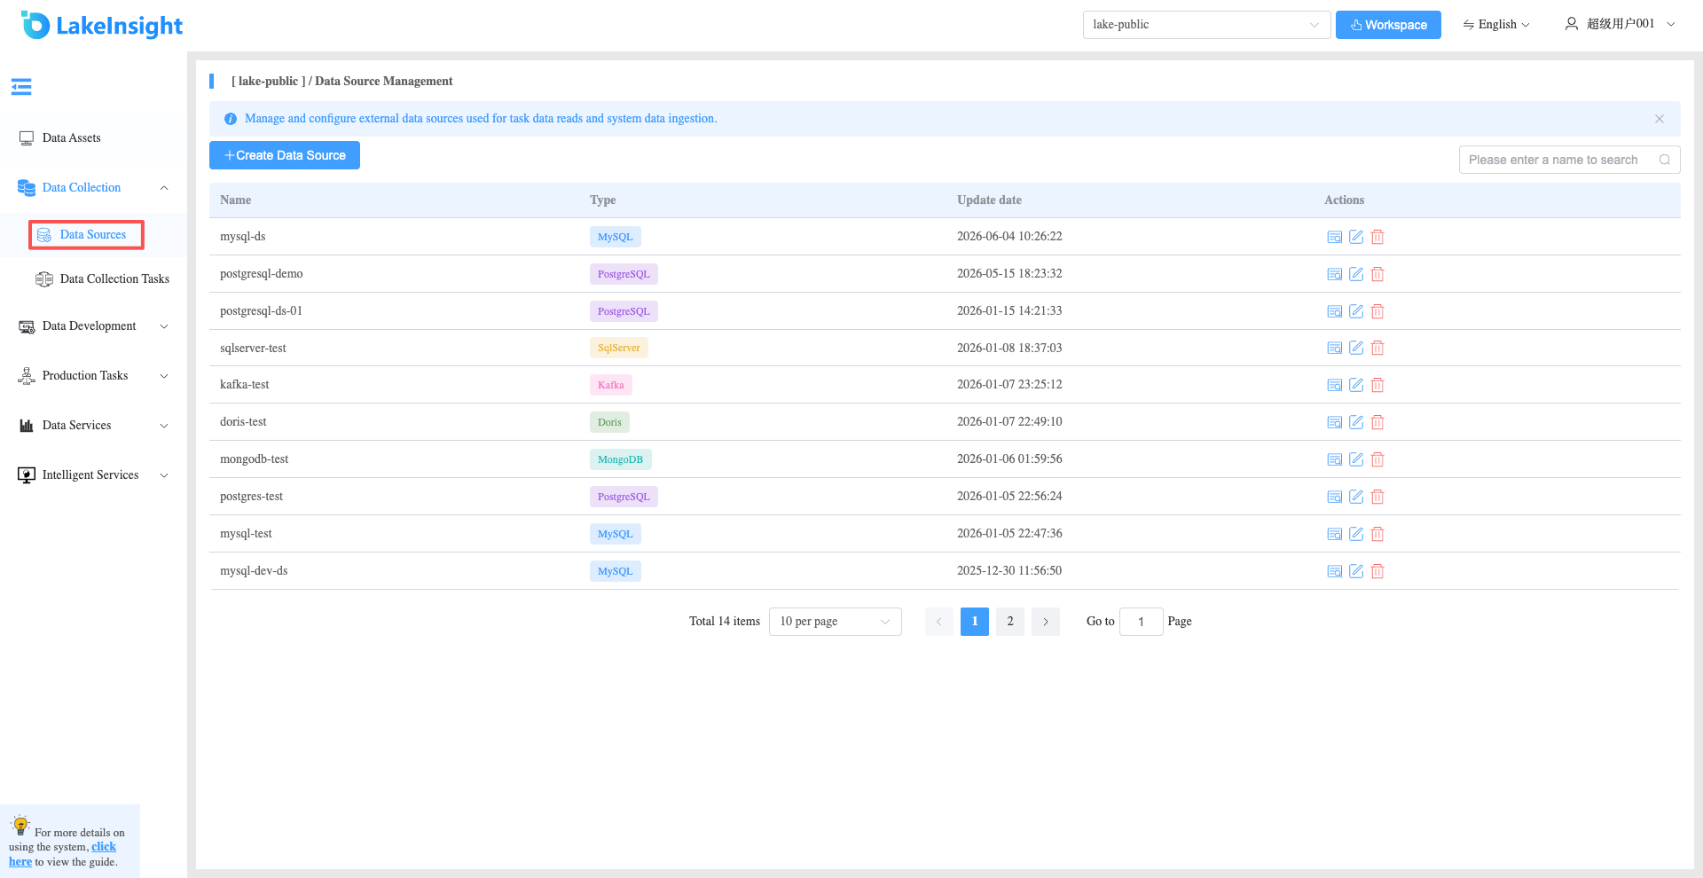
Task: Open the 10 per page selector
Action: pos(835,622)
